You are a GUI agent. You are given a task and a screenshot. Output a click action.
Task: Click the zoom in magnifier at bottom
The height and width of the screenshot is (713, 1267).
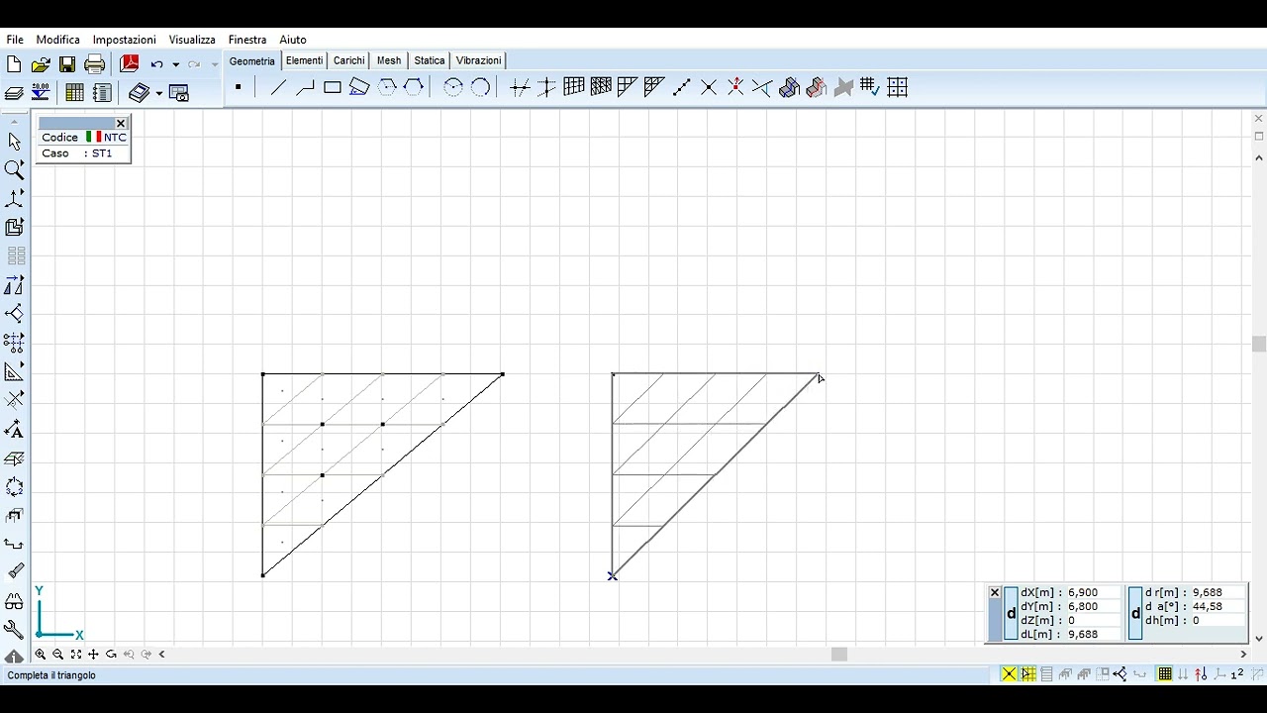[x=41, y=655]
